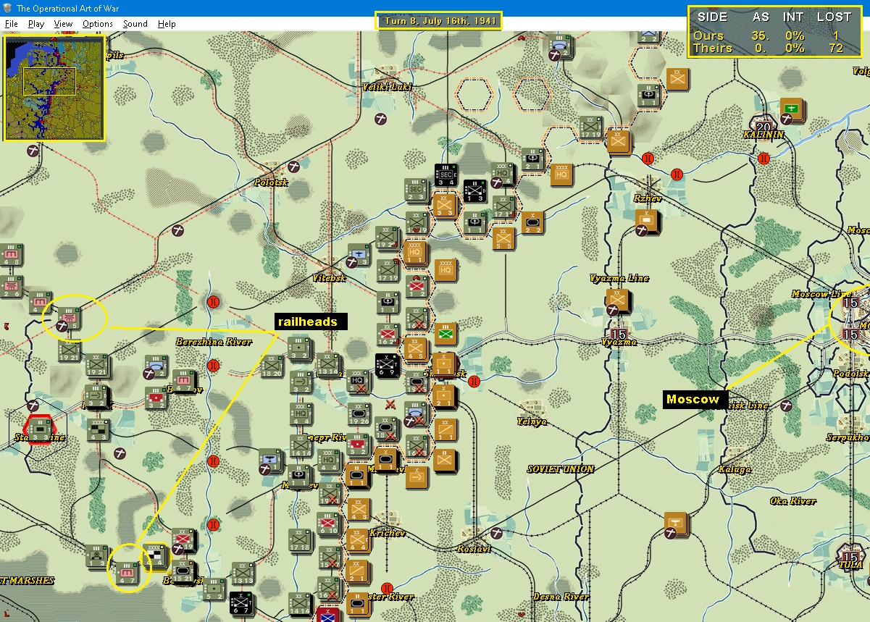Select the Soviet unit on Rzhev
This screenshot has width=870, height=622.
(x=647, y=221)
